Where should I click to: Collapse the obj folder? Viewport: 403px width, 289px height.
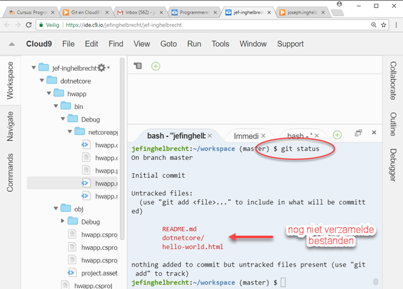[x=56, y=208]
